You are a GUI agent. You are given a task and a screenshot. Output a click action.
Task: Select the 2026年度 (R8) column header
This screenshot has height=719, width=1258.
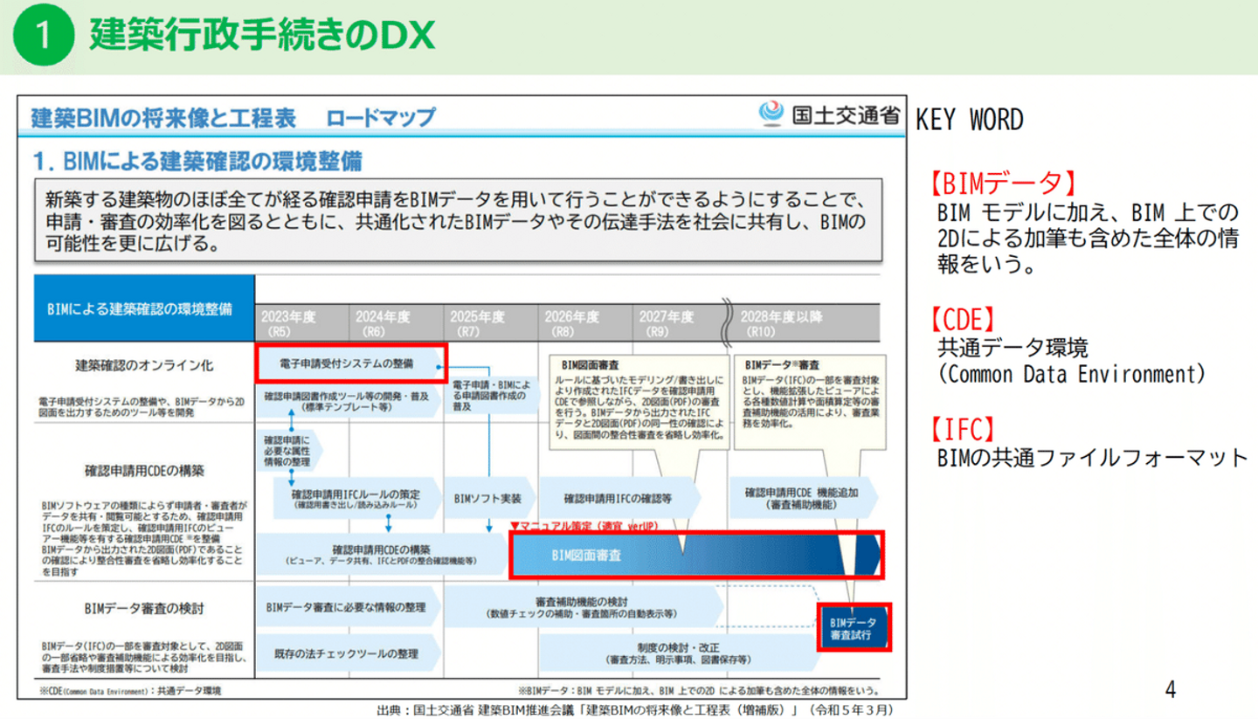click(x=585, y=324)
